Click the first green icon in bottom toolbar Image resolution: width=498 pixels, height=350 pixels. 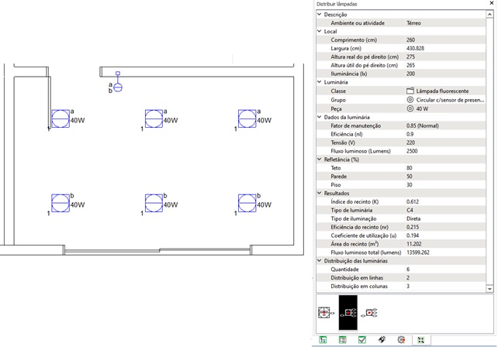(x=323, y=340)
